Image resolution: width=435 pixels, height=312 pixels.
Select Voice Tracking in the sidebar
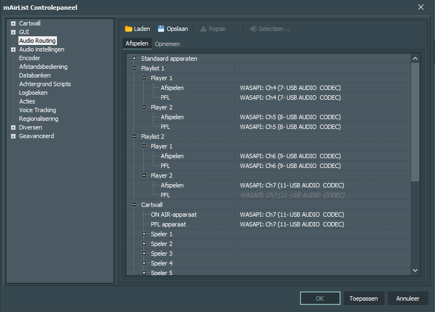click(37, 110)
